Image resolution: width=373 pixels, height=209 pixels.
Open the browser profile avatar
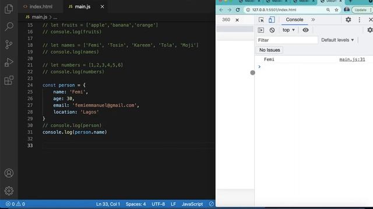[347, 9]
